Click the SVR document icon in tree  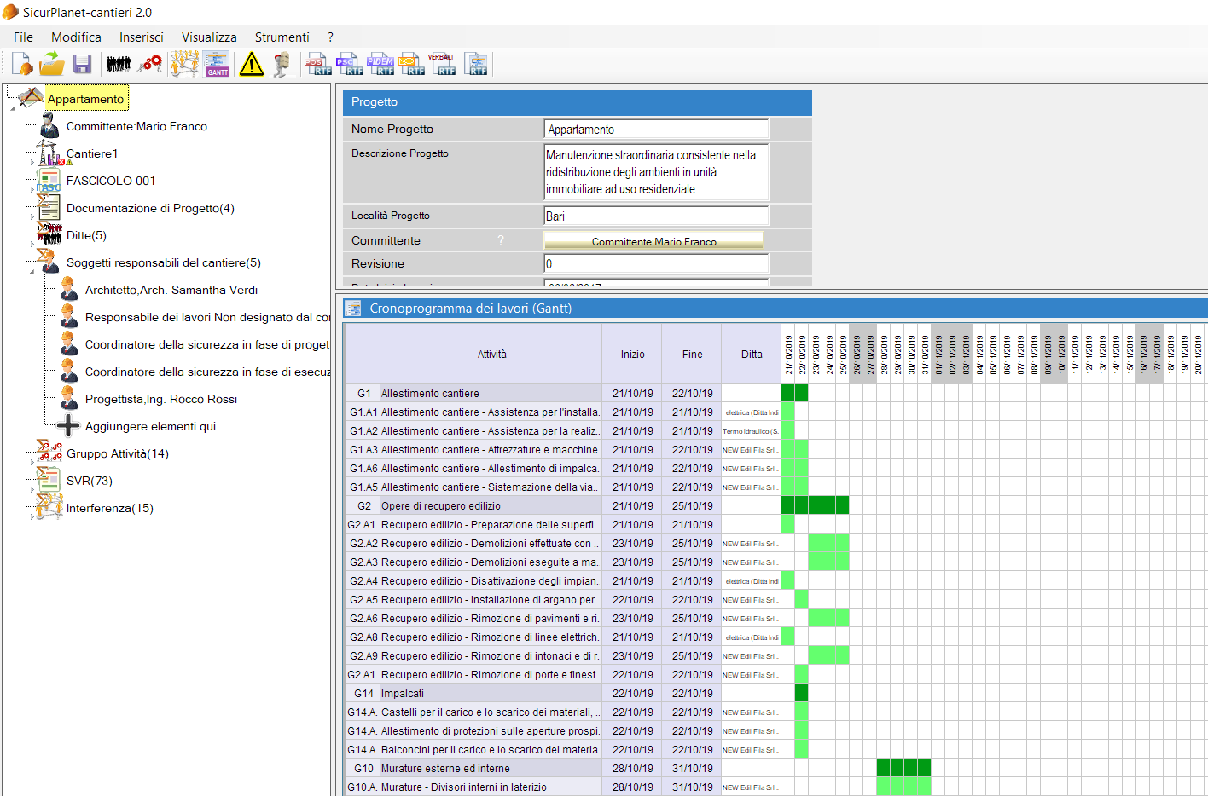[49, 481]
